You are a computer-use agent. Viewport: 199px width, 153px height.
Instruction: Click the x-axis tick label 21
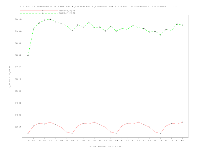tap(67, 140)
